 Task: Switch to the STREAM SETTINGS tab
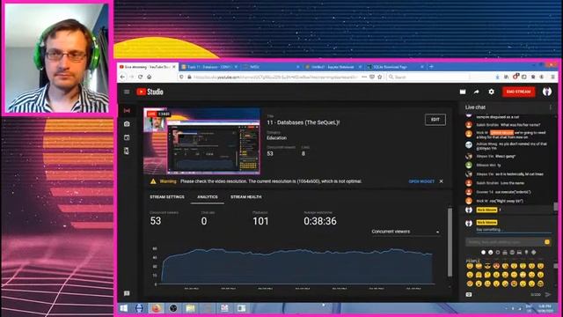(167, 197)
